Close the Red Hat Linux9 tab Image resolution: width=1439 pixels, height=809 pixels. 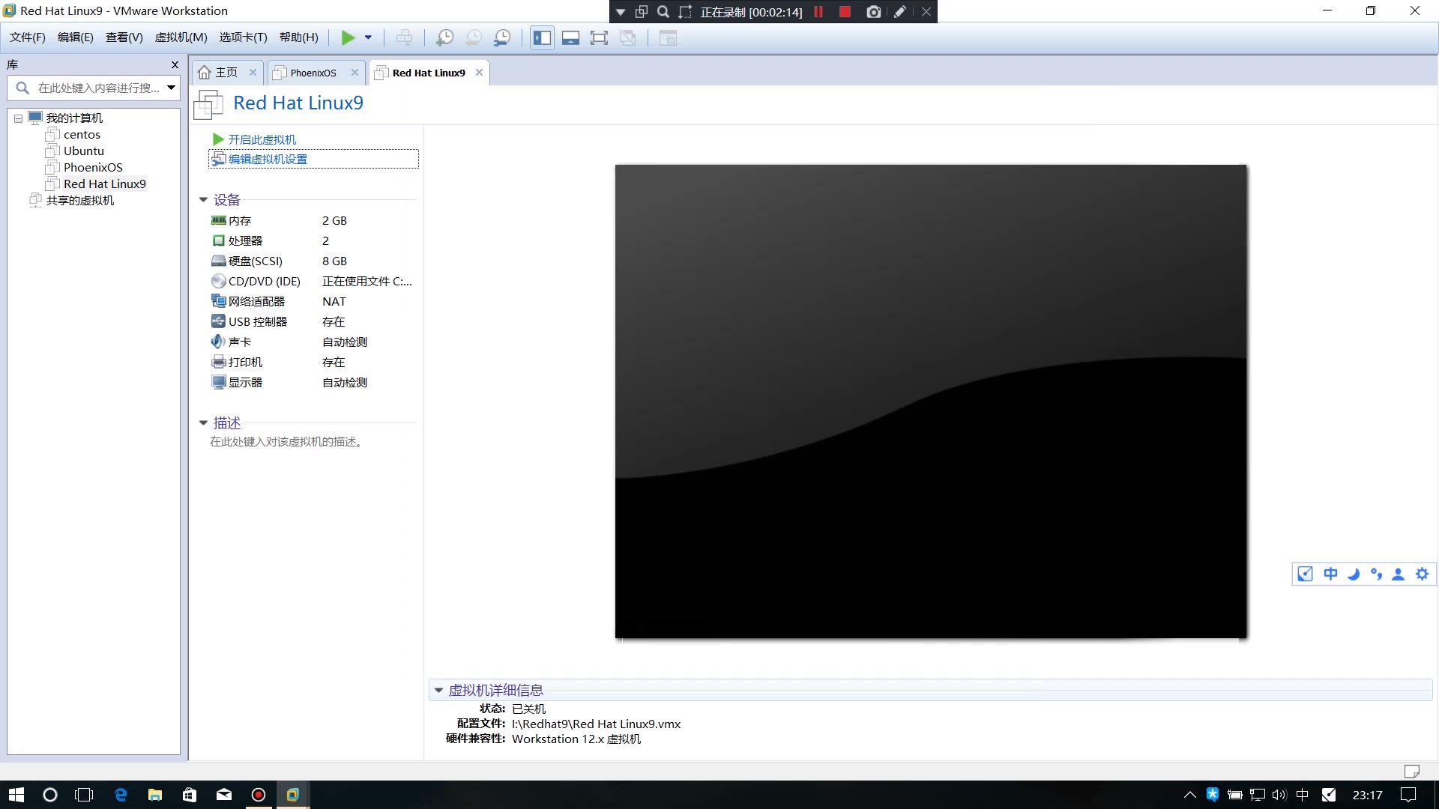(x=480, y=73)
